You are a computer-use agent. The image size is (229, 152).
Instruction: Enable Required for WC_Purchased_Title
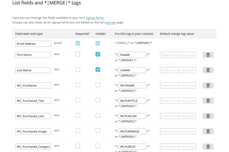78,100
